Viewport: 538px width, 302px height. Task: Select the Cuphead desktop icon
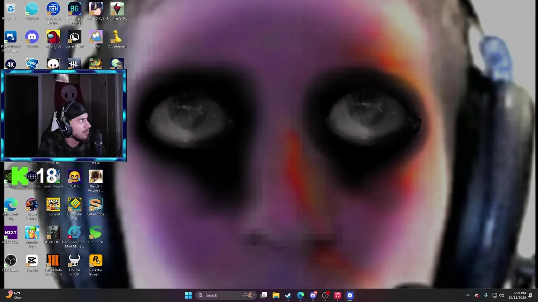click(x=53, y=207)
